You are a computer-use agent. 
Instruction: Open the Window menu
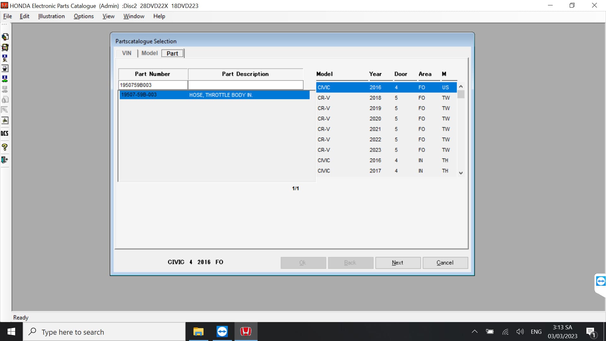pyautogui.click(x=134, y=16)
